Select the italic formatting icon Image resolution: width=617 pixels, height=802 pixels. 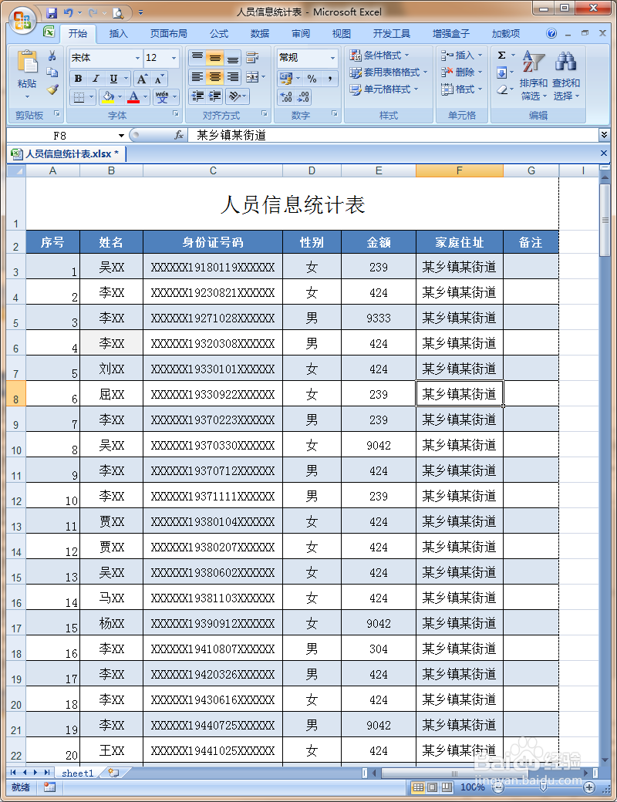click(96, 78)
